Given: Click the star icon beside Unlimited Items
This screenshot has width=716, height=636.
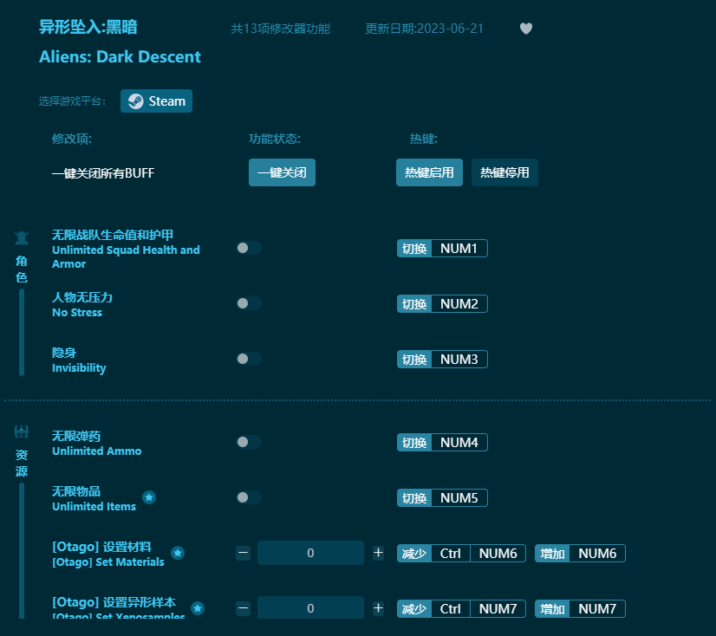Looking at the screenshot, I should pyautogui.click(x=148, y=497).
